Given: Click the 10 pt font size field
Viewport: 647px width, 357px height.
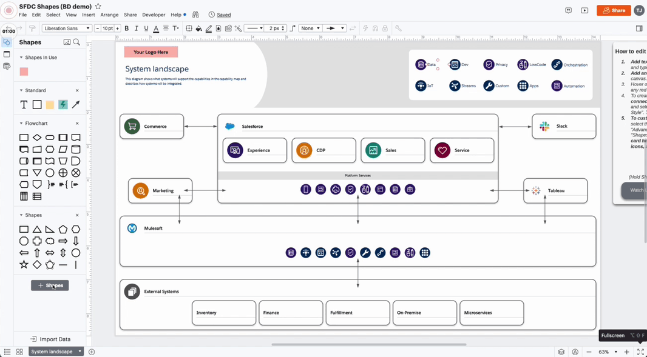Looking at the screenshot, I should [x=107, y=28].
